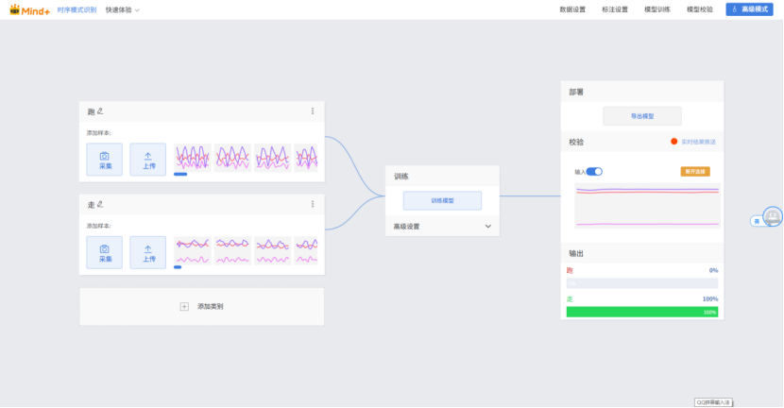Open the three-dot menu of 跑 class
784x408 pixels.
(x=313, y=111)
